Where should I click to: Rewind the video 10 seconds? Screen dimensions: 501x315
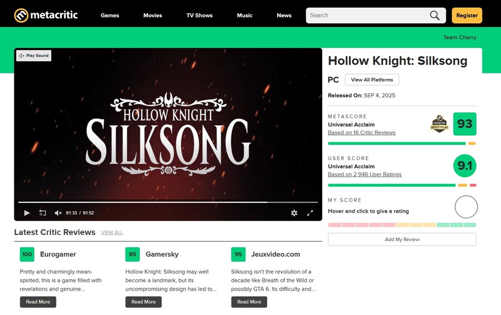click(42, 213)
